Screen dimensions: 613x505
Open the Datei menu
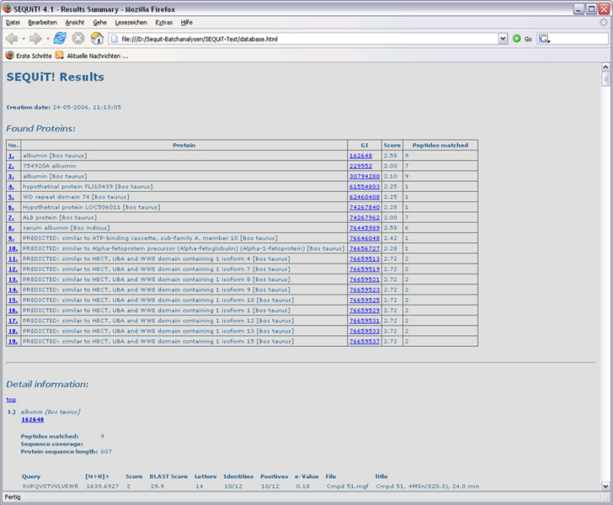pyautogui.click(x=13, y=22)
